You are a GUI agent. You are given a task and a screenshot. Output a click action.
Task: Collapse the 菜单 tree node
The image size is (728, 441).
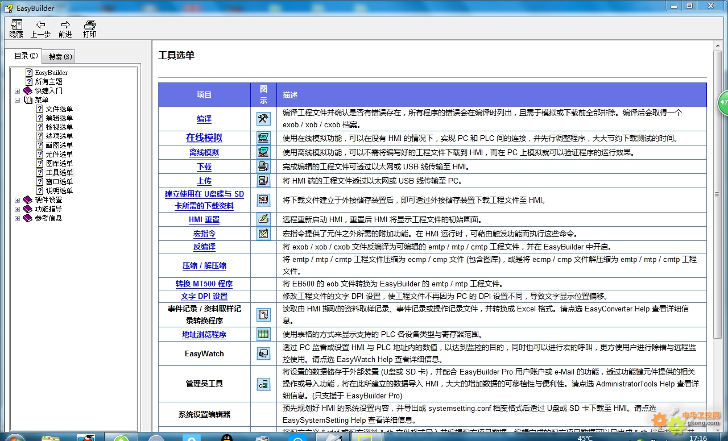click(x=17, y=100)
